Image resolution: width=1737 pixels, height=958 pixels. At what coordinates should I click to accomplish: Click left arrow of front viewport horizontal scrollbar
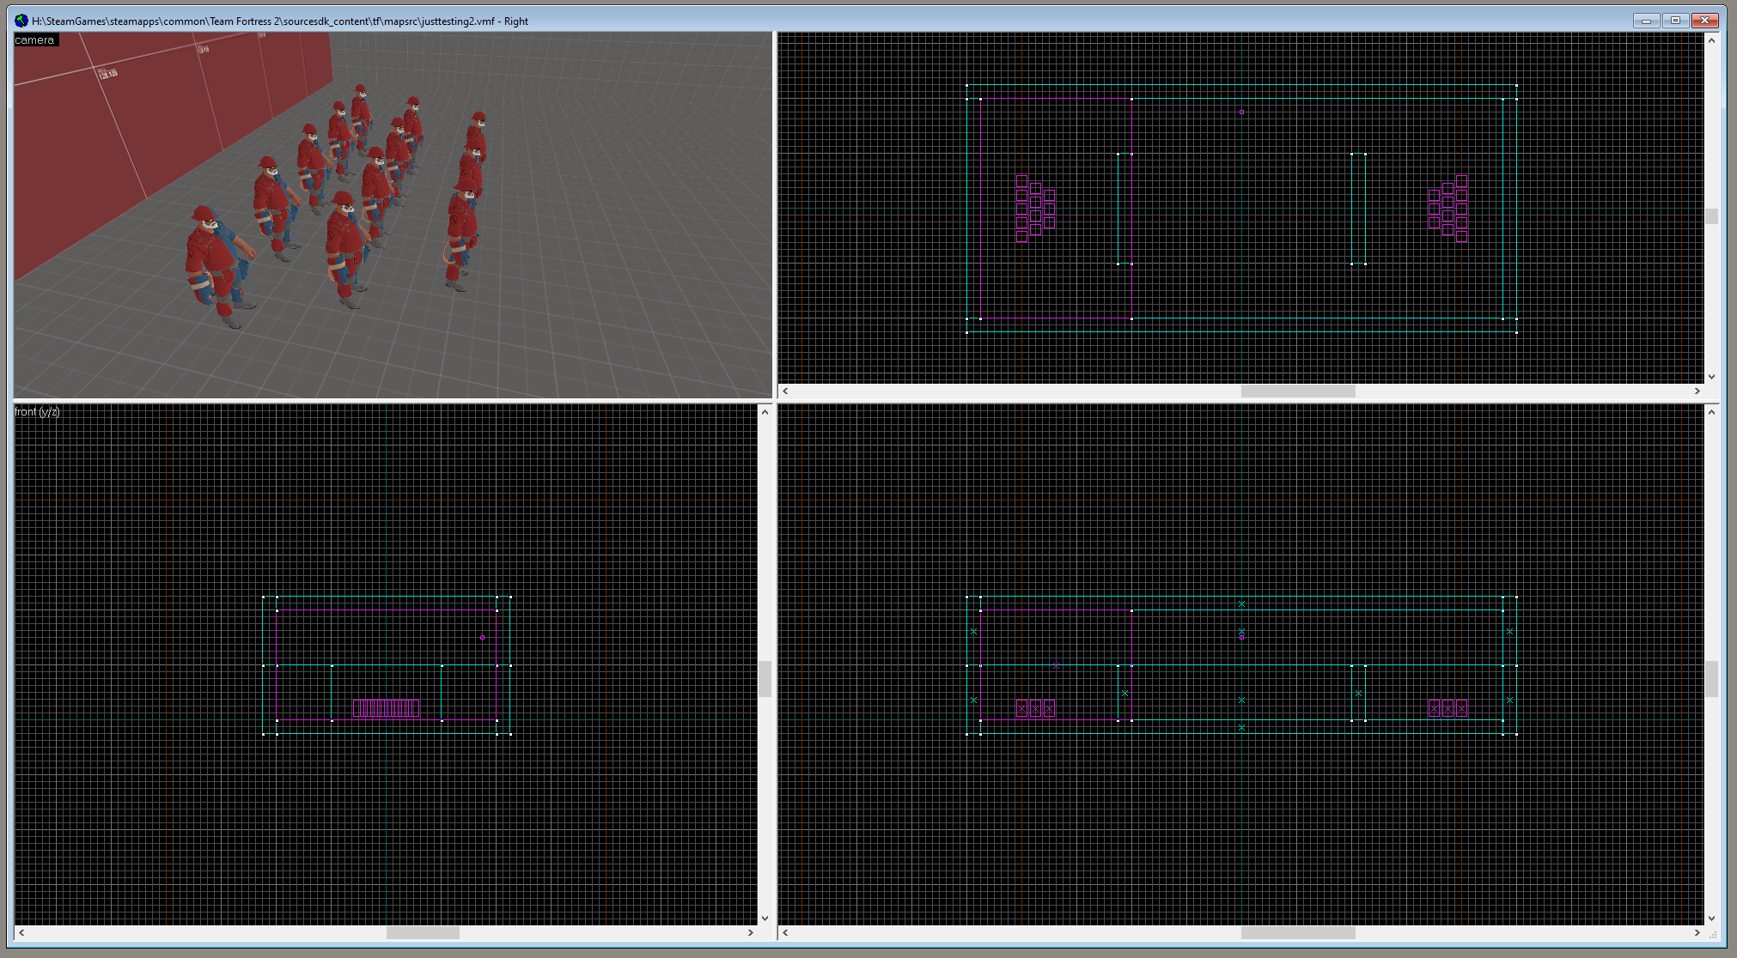point(21,932)
